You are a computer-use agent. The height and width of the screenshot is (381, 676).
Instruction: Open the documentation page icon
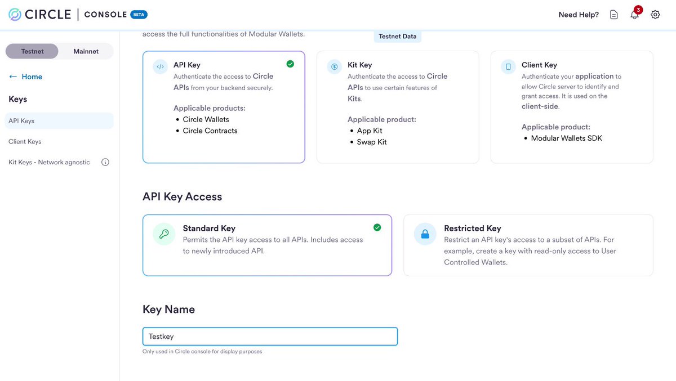tap(614, 15)
